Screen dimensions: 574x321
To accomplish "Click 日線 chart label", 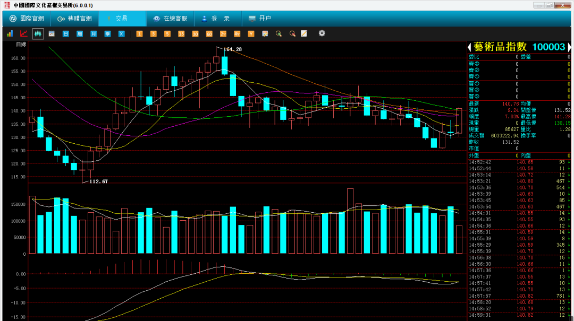I will pos(21,45).
